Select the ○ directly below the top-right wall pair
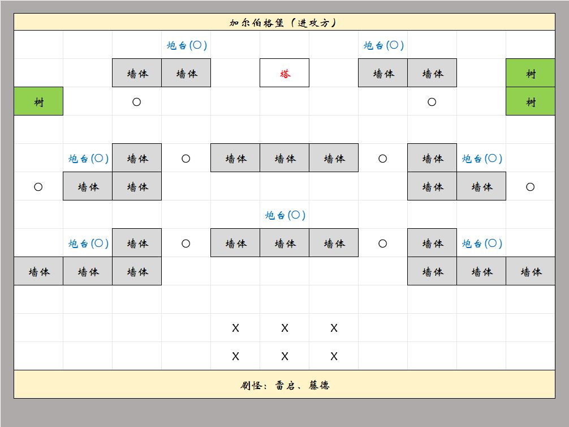The height and width of the screenshot is (427, 569). tap(432, 102)
